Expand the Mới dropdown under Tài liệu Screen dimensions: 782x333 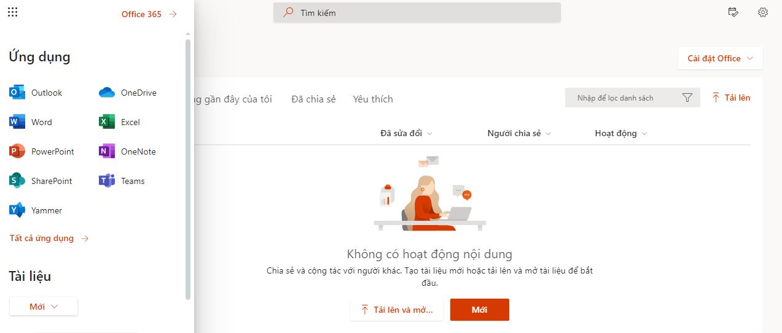(x=44, y=307)
